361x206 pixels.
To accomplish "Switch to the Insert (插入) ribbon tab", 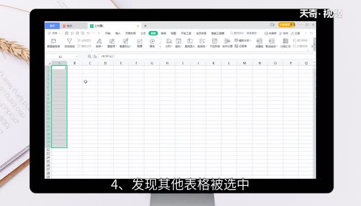I will coord(118,33).
